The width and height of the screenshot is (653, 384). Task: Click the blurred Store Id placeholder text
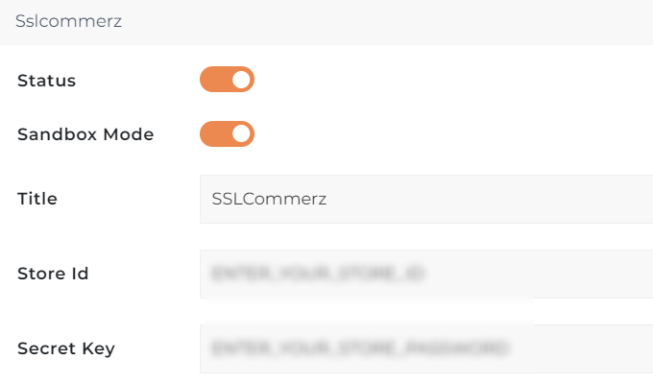(x=318, y=275)
